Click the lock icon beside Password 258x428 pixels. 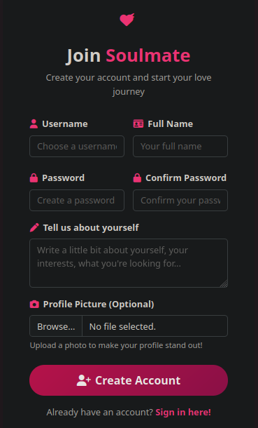(34, 178)
